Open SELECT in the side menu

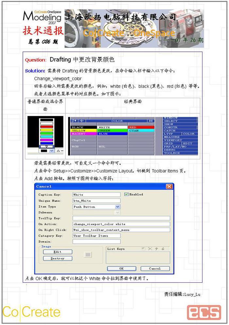coord(180,121)
